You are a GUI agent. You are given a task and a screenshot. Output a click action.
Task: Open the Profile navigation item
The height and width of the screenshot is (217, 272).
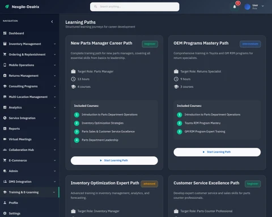point(29,203)
